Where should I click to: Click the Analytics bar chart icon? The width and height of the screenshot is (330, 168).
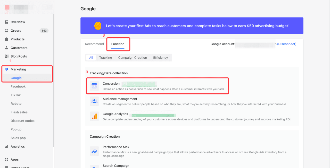pyautogui.click(x=6, y=146)
